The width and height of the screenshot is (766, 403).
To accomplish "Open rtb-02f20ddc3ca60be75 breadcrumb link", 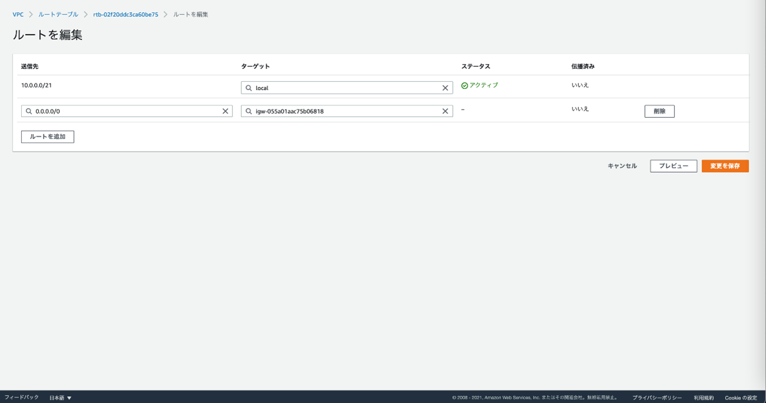I will (126, 15).
